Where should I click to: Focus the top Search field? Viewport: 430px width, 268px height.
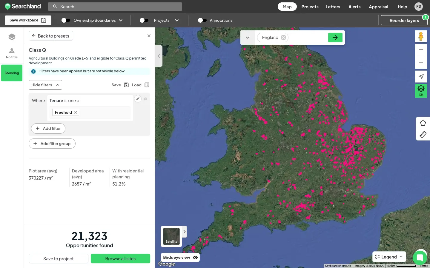pos(115,7)
